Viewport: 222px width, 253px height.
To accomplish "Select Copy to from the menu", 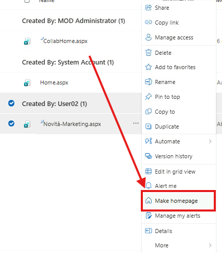I will pyautogui.click(x=179, y=112).
